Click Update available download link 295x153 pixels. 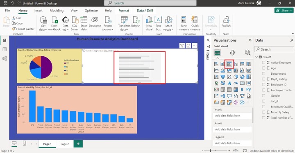[272, 151]
